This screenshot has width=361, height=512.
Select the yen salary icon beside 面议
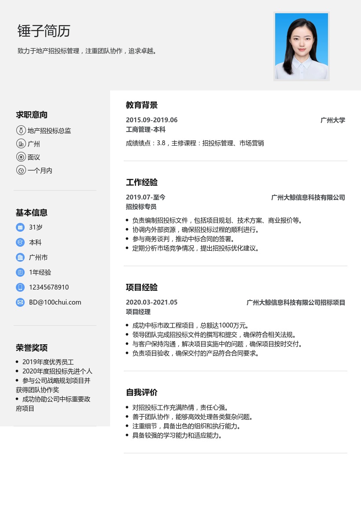(21, 157)
